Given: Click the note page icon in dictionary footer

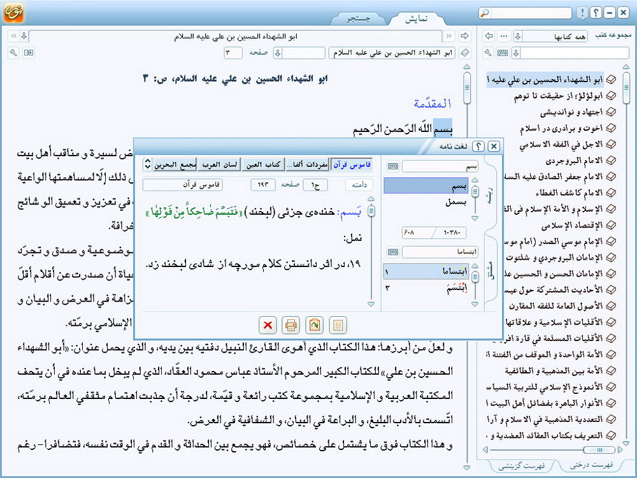Looking at the screenshot, I should pos(338,325).
